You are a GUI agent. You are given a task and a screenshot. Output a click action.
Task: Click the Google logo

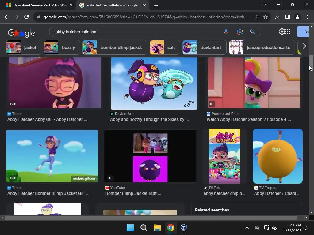click(x=21, y=33)
